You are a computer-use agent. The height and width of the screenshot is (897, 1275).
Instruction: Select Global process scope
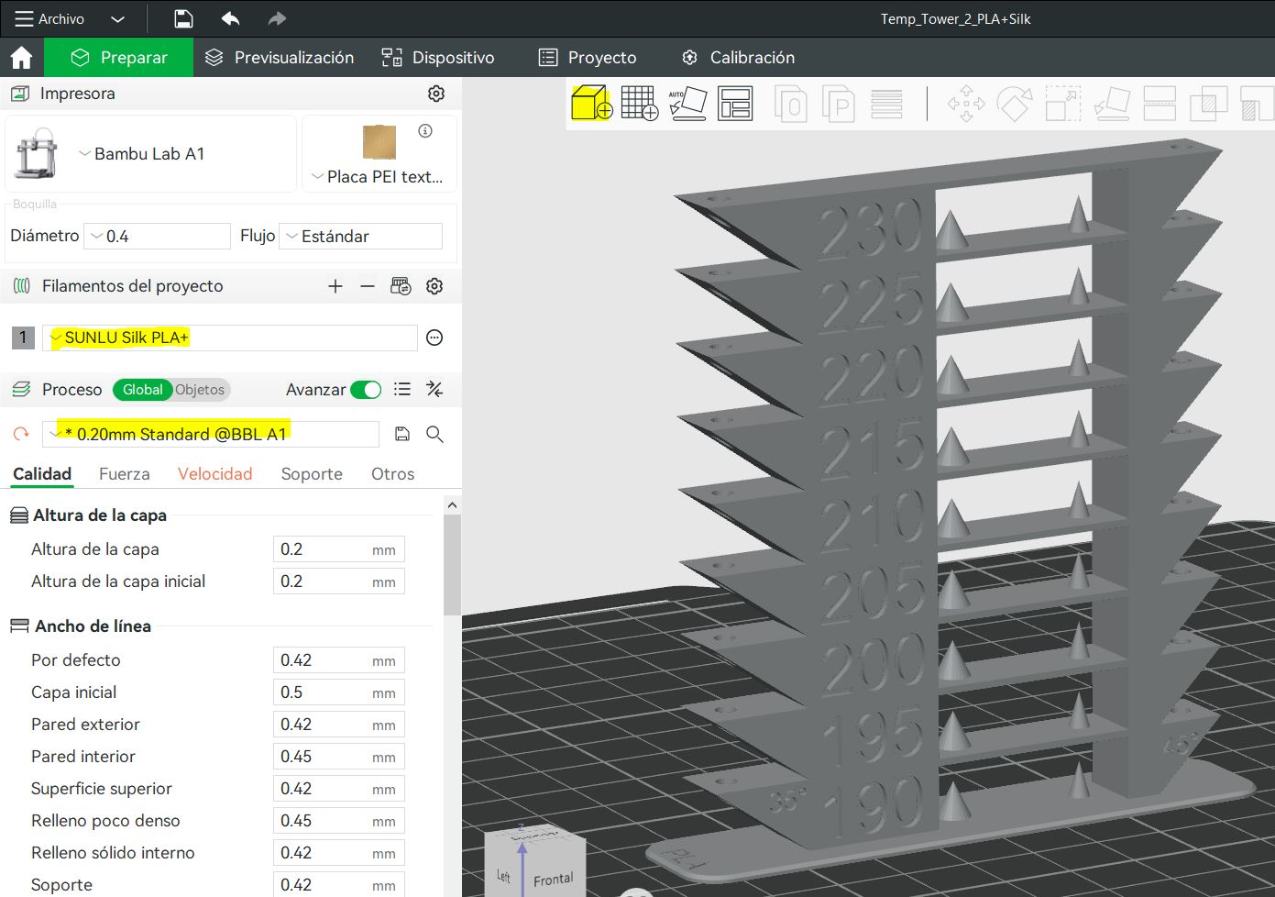(x=142, y=390)
